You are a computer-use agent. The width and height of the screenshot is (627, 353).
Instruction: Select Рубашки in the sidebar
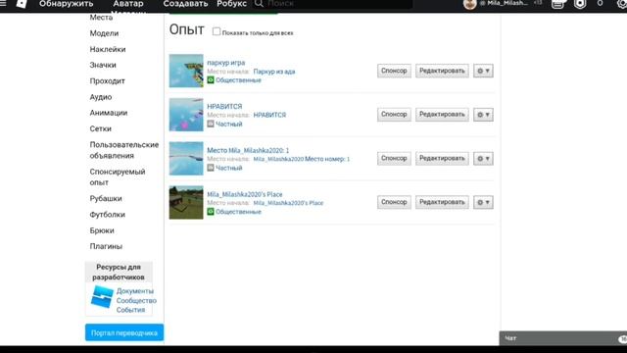106,198
